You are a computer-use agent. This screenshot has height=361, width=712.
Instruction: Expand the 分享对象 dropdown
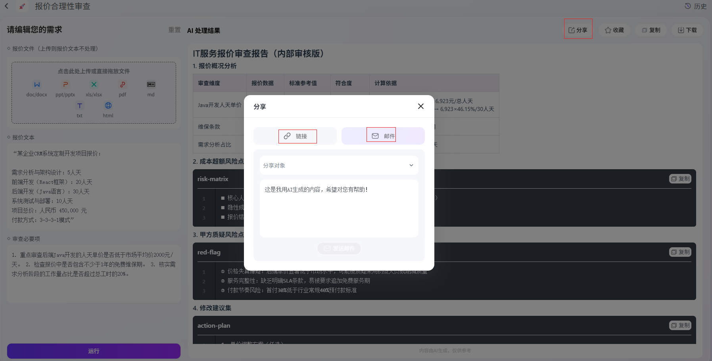click(339, 165)
